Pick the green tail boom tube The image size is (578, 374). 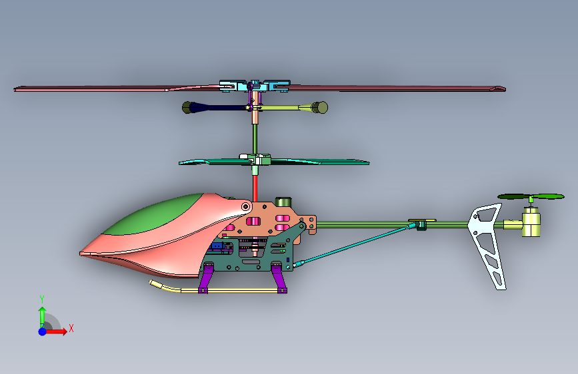pyautogui.click(x=391, y=224)
